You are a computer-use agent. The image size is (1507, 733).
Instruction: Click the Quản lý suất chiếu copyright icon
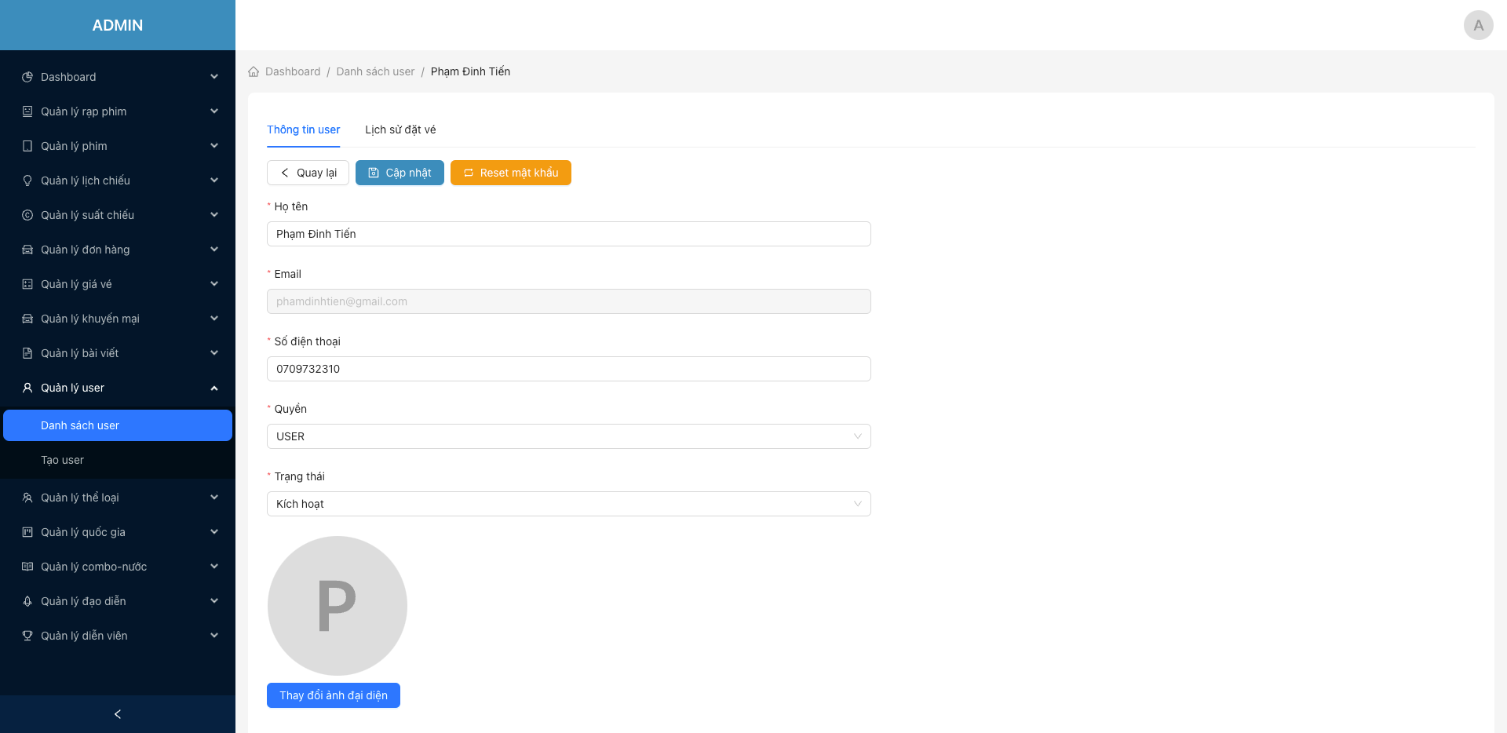(27, 215)
